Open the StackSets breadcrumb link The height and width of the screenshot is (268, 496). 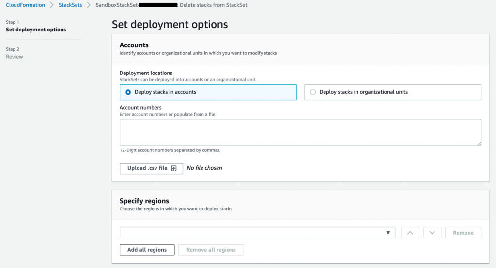click(x=70, y=5)
